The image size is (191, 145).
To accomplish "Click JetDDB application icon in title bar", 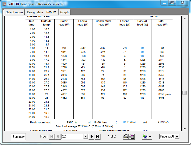I will 4,4.
